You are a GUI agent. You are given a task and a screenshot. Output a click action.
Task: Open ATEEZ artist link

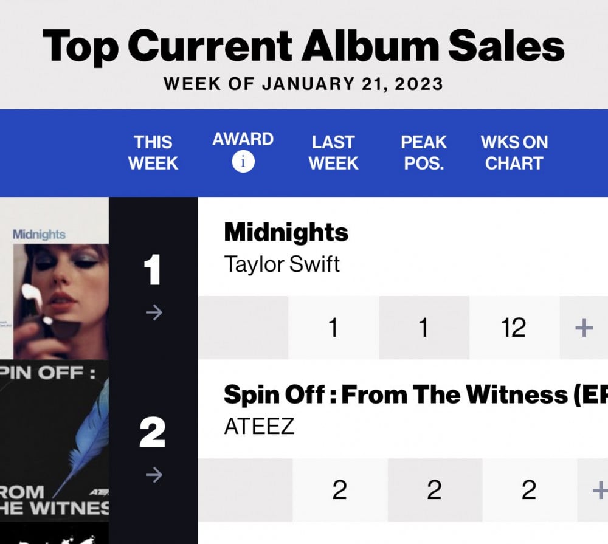point(260,426)
